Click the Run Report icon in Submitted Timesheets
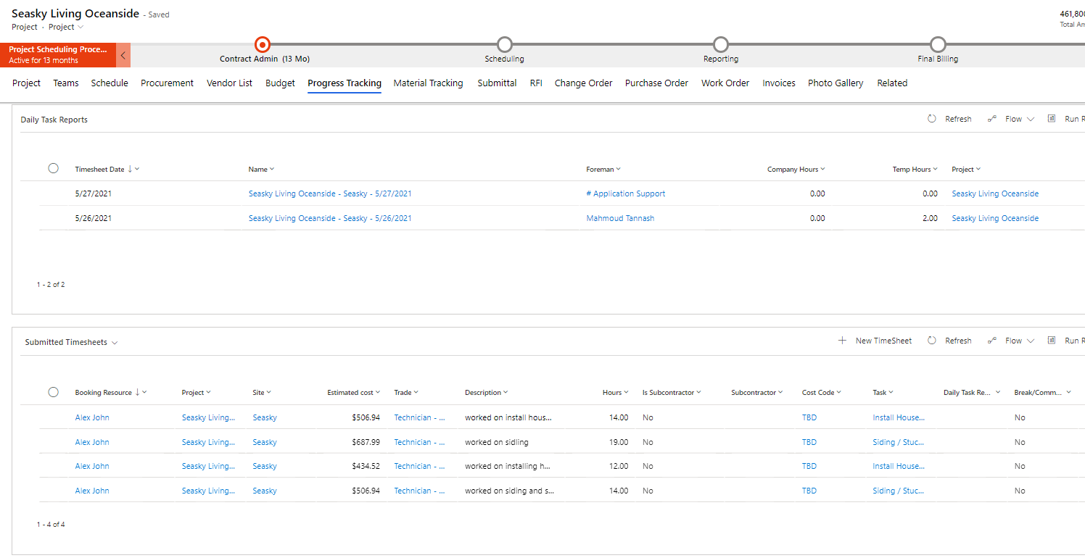The image size is (1085, 558). click(x=1052, y=341)
